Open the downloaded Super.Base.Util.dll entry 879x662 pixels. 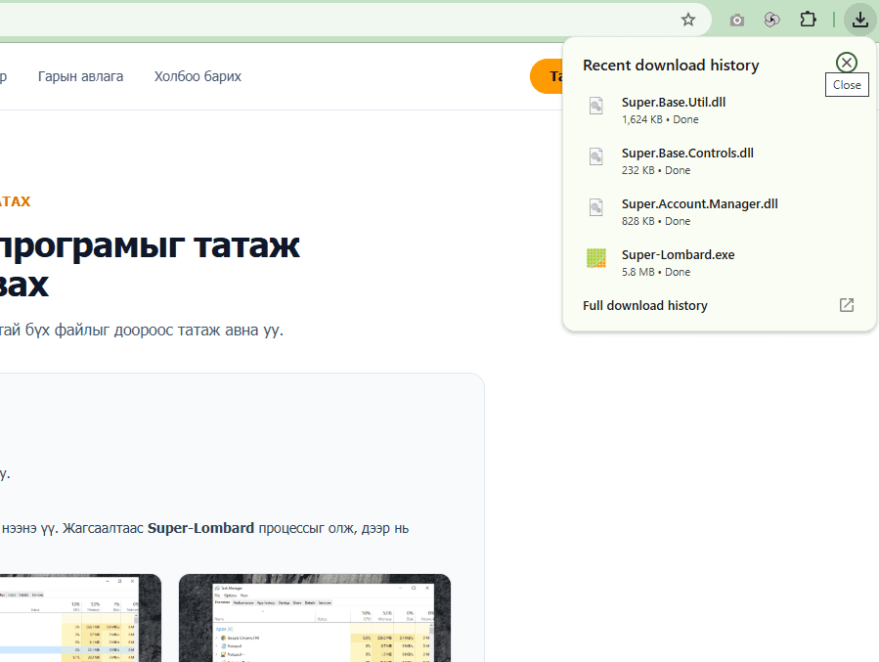pyautogui.click(x=720, y=110)
